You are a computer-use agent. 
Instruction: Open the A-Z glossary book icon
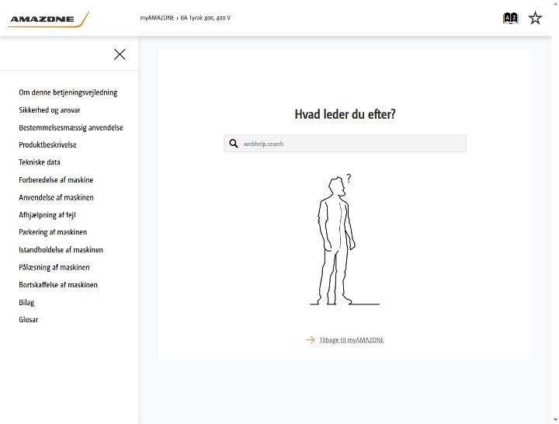(510, 18)
